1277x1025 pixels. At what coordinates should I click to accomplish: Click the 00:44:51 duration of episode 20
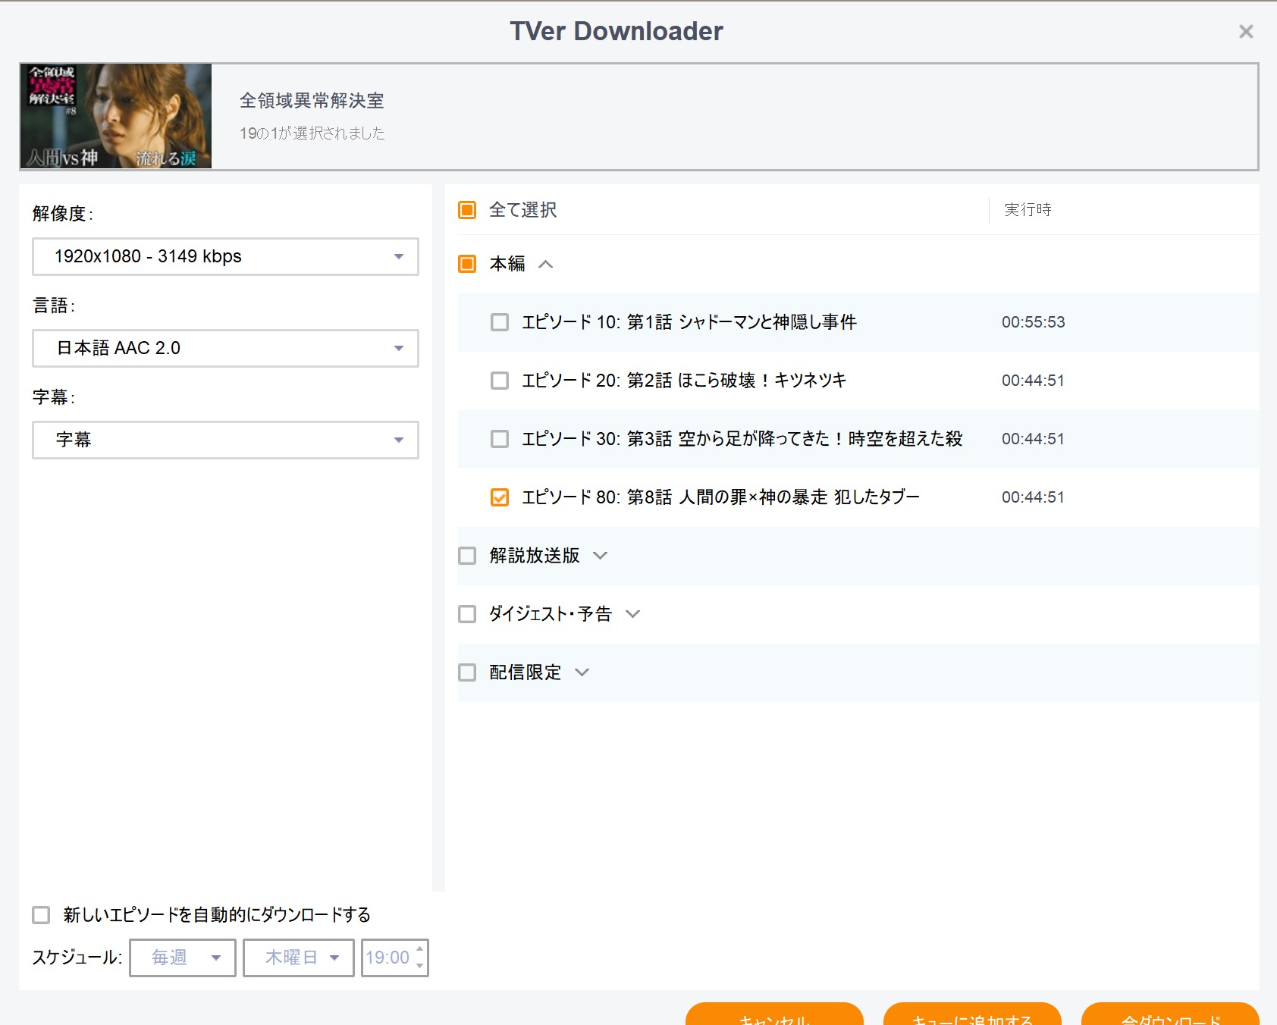point(1033,381)
